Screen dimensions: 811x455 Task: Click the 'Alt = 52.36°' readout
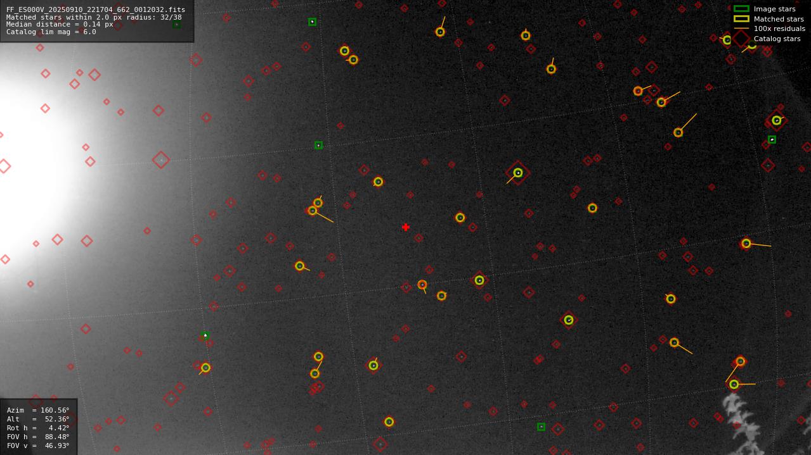tap(38, 419)
